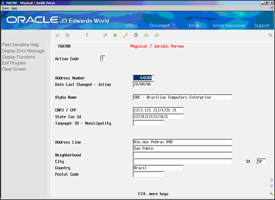Click the previous record toolbar icon

[x=146, y=35]
